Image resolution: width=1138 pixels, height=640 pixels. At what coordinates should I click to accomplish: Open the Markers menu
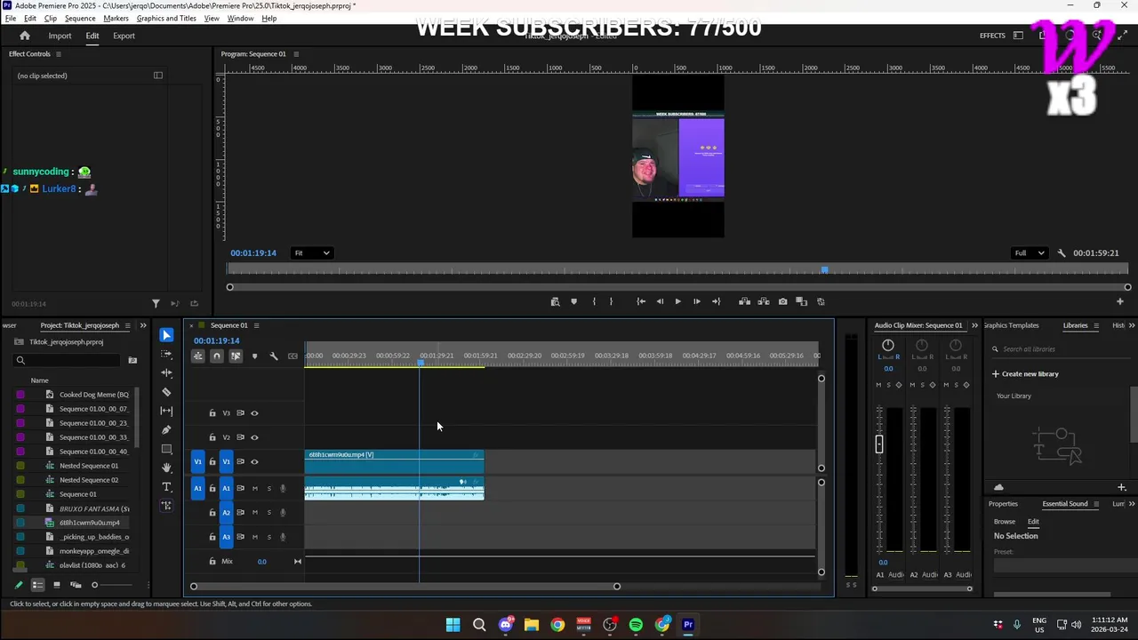click(x=116, y=18)
